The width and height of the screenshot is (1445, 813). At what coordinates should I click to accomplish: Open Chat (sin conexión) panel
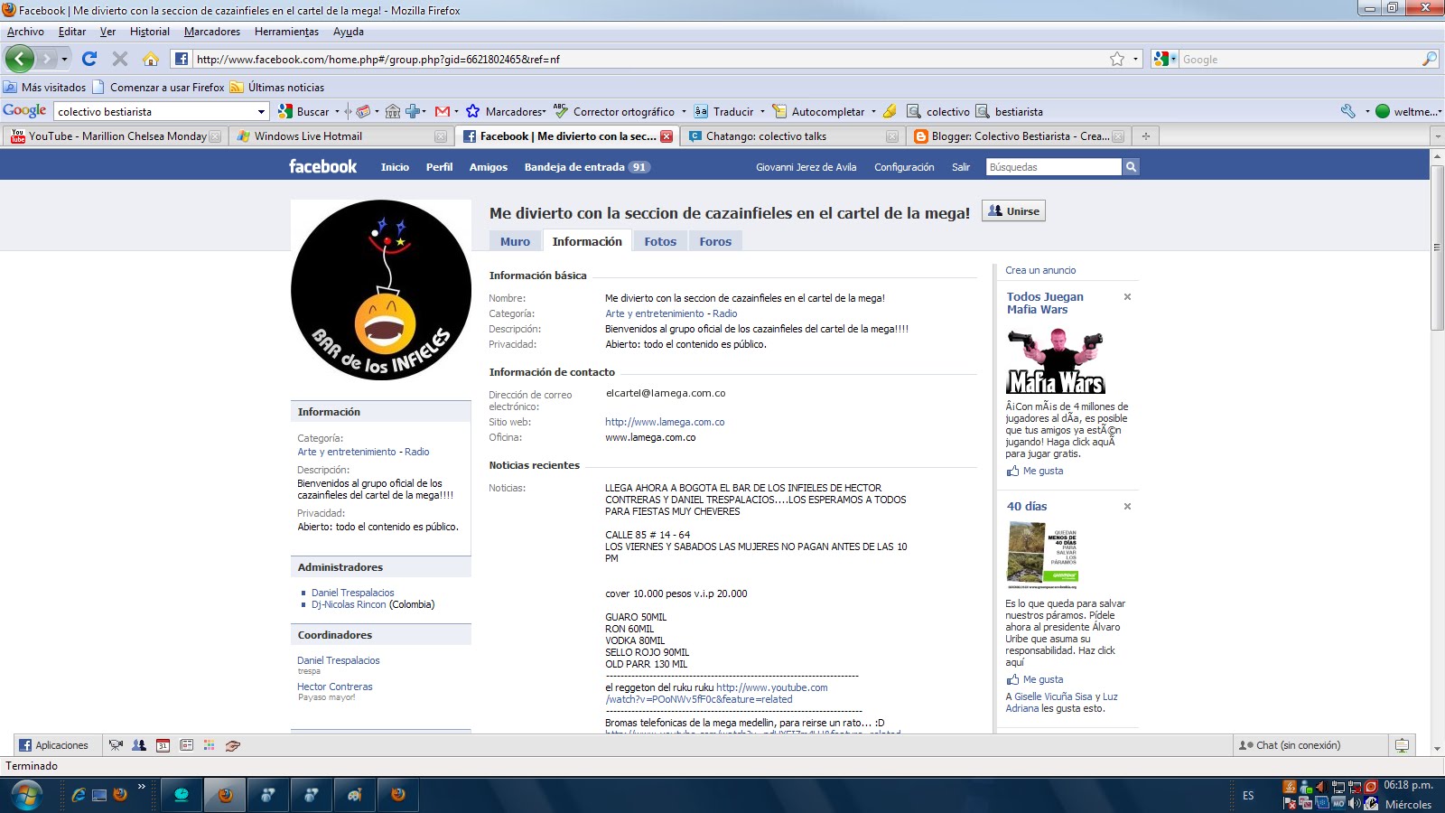click(1310, 745)
